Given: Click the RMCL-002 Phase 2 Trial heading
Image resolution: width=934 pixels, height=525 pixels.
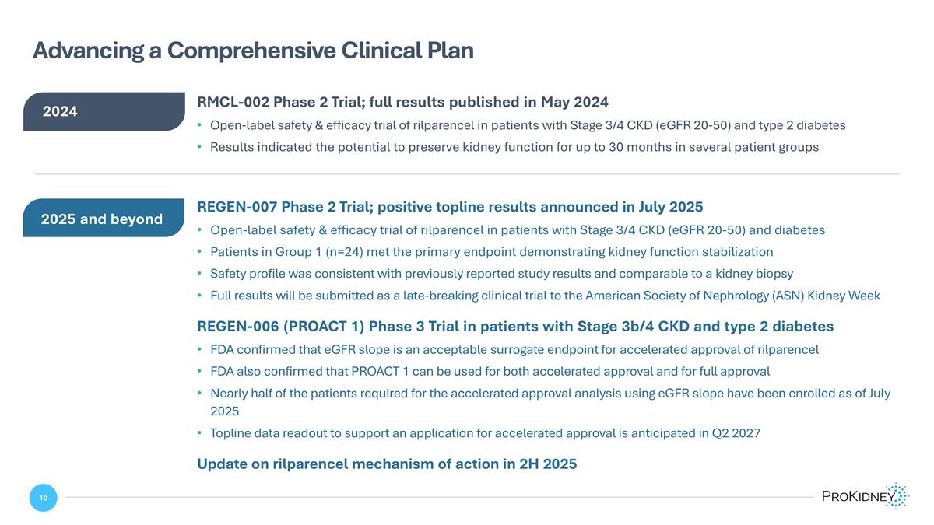Looking at the screenshot, I should pos(402,102).
